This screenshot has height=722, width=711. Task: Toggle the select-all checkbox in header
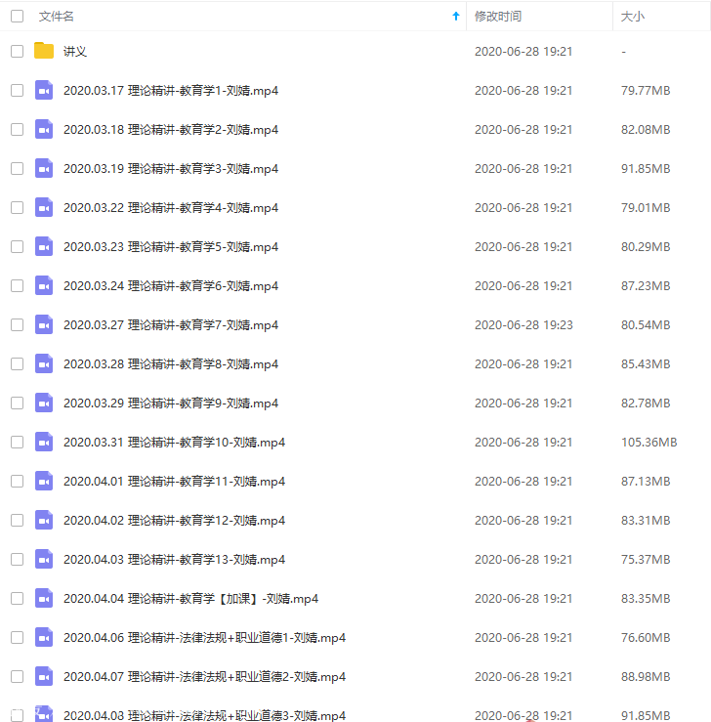click(17, 16)
